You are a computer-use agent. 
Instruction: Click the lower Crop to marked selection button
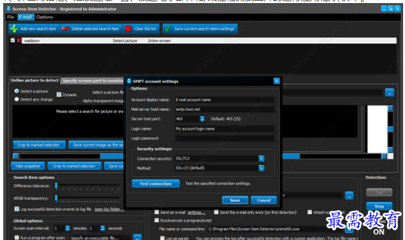click(74, 166)
